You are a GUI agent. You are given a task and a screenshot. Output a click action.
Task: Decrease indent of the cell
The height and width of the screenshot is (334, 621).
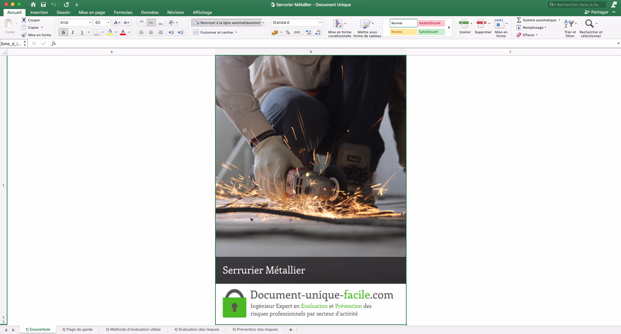click(x=171, y=32)
